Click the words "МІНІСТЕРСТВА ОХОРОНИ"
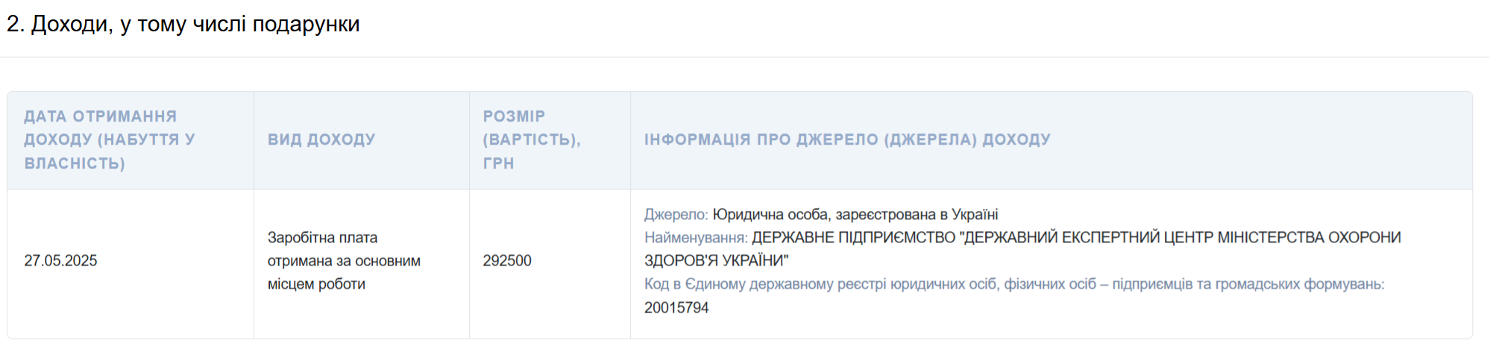 pos(1310,238)
